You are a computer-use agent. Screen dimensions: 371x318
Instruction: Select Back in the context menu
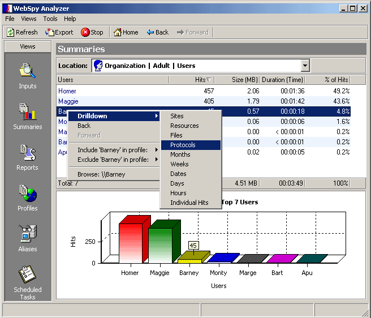114,126
